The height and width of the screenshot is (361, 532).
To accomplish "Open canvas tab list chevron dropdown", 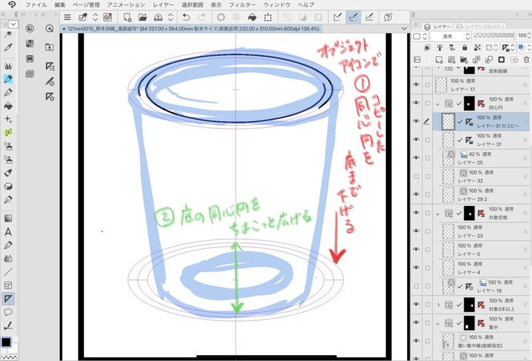I will 404,29.
